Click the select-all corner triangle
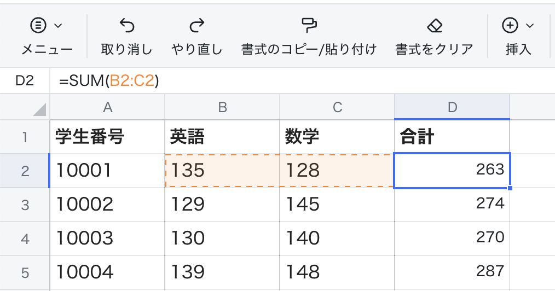 [x=39, y=110]
